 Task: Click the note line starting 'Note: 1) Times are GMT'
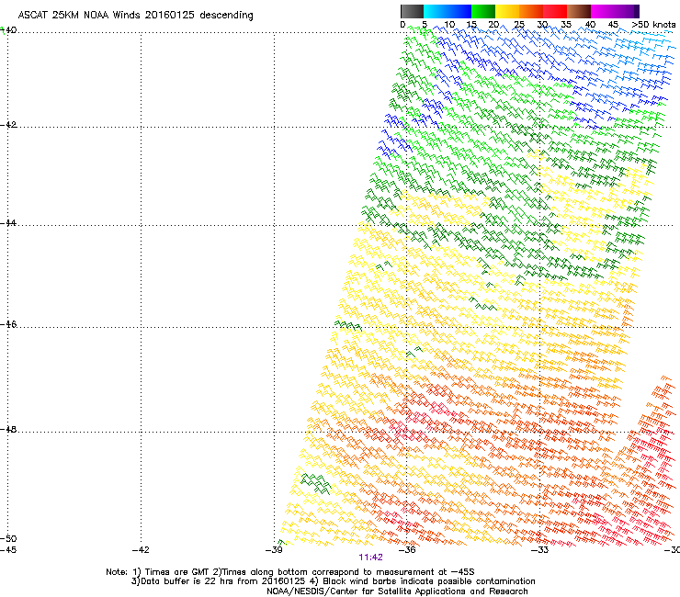click(290, 572)
